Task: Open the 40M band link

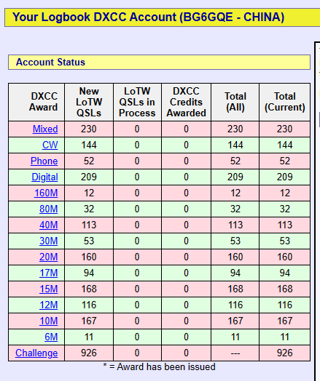Action: (x=49, y=225)
